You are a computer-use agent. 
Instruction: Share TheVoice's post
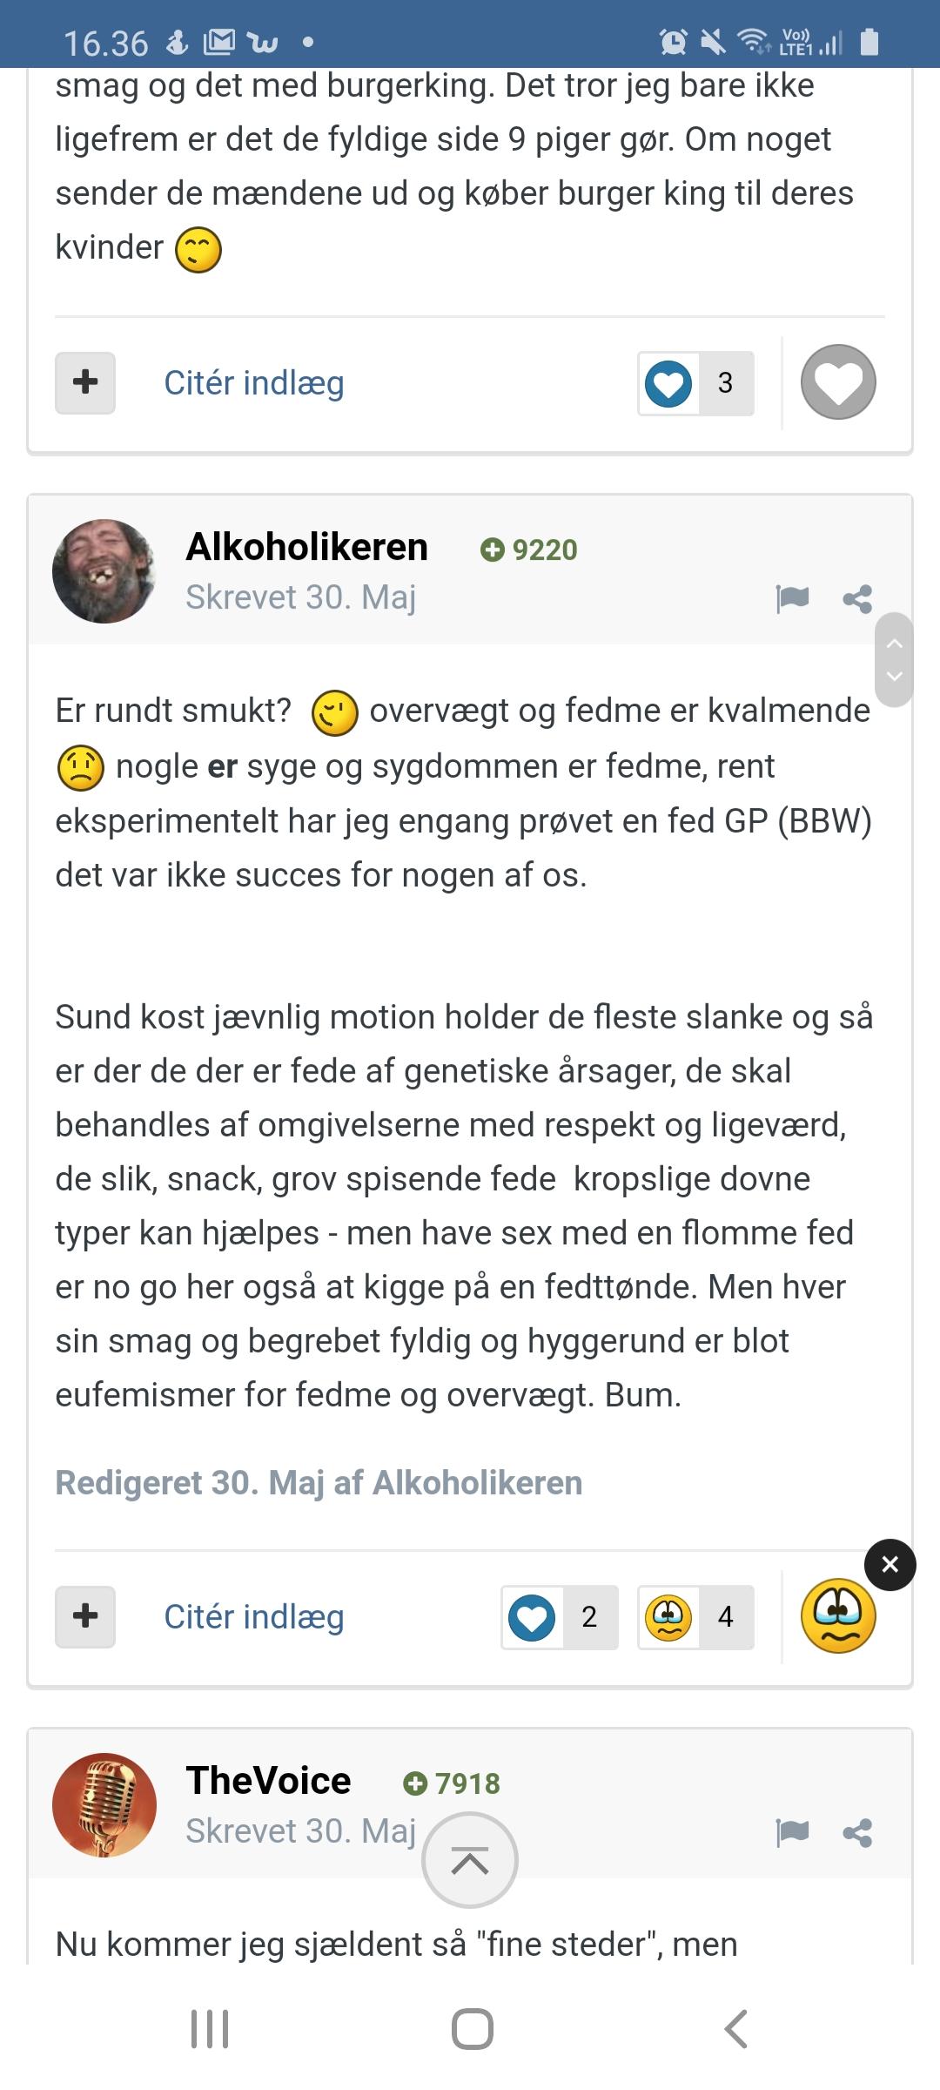pos(857,1832)
